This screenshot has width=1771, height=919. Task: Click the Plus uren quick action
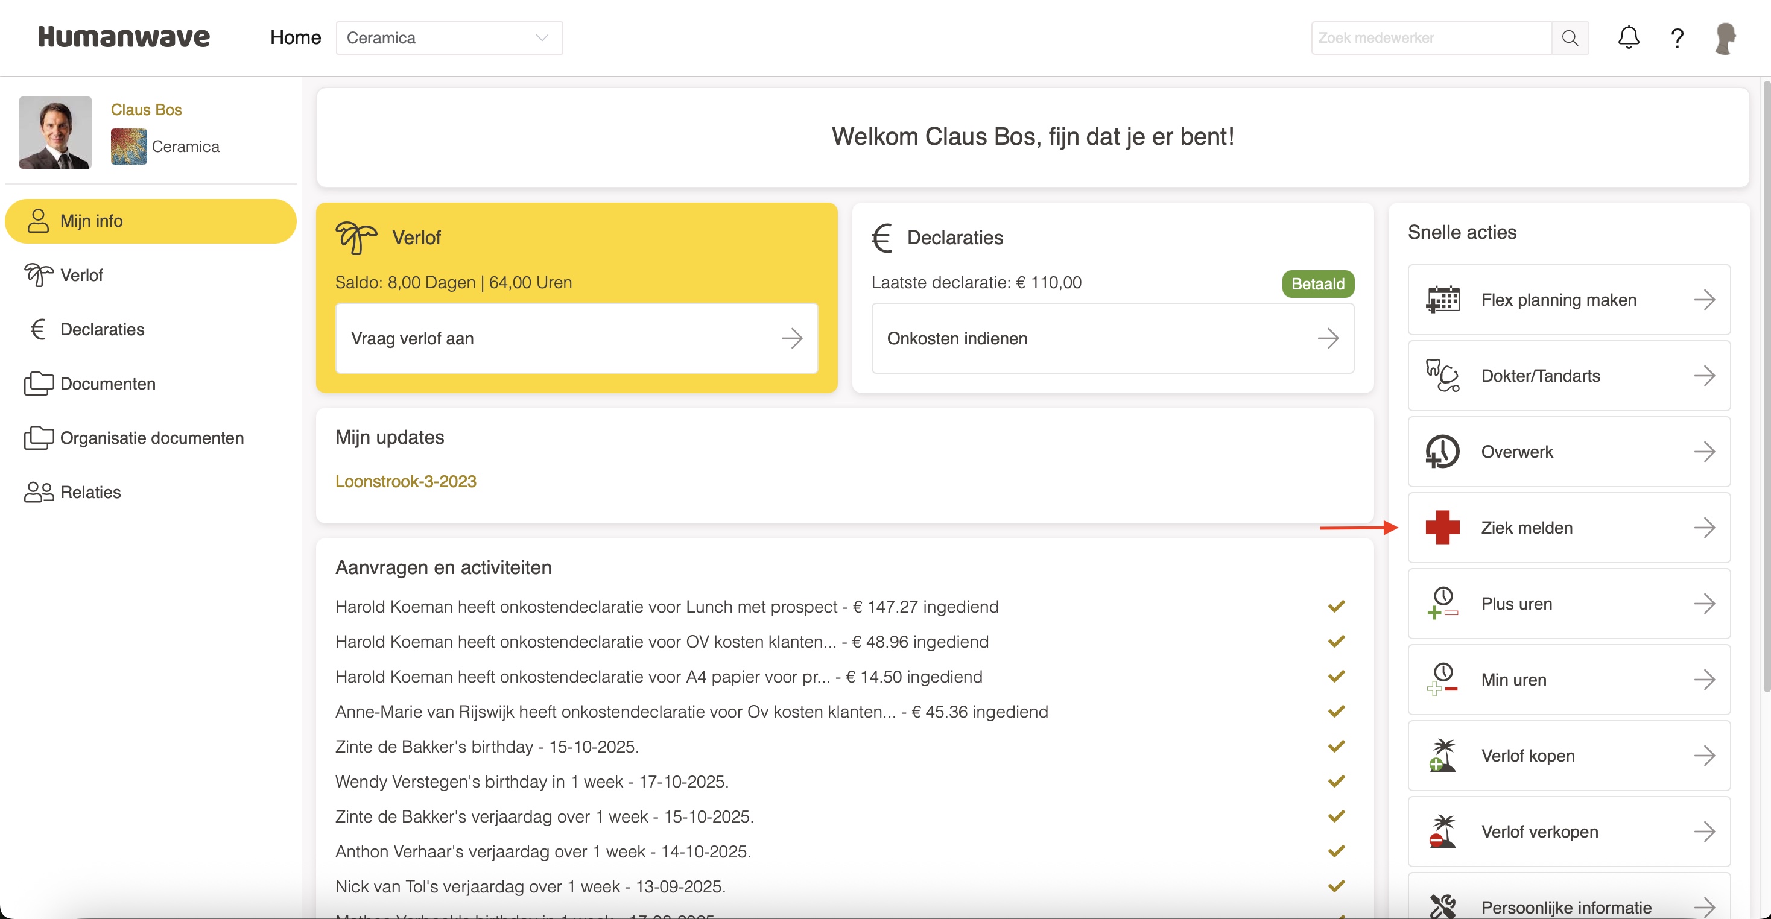coord(1568,604)
